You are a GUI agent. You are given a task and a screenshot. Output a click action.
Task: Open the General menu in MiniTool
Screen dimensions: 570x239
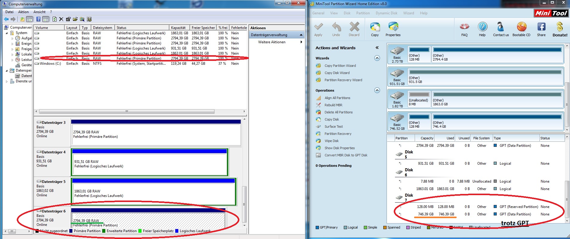pos(318,13)
